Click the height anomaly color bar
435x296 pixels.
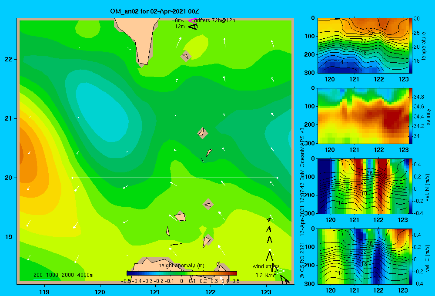(x=182, y=273)
